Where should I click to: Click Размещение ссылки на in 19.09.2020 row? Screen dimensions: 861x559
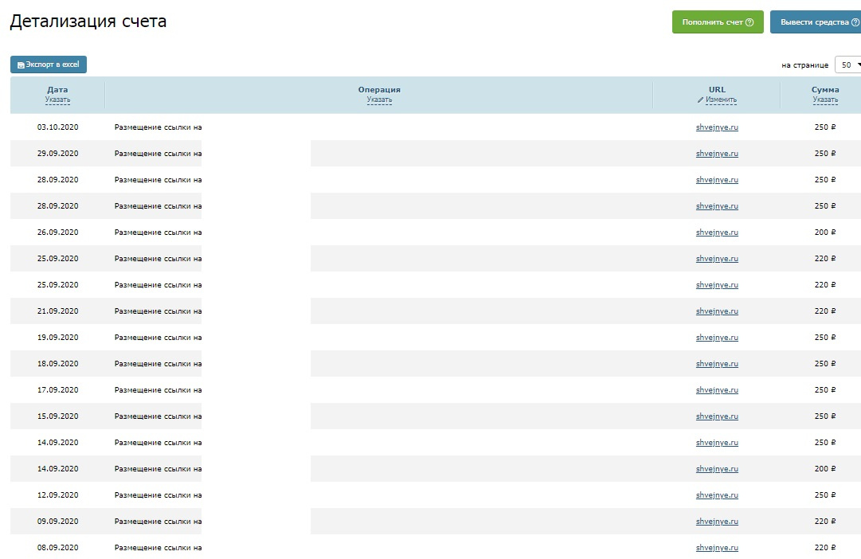click(x=159, y=337)
